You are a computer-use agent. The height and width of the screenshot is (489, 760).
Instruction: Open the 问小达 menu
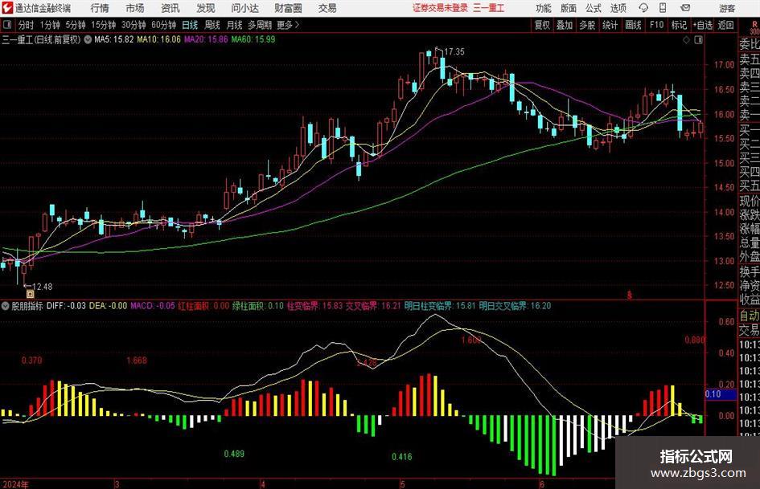[244, 8]
